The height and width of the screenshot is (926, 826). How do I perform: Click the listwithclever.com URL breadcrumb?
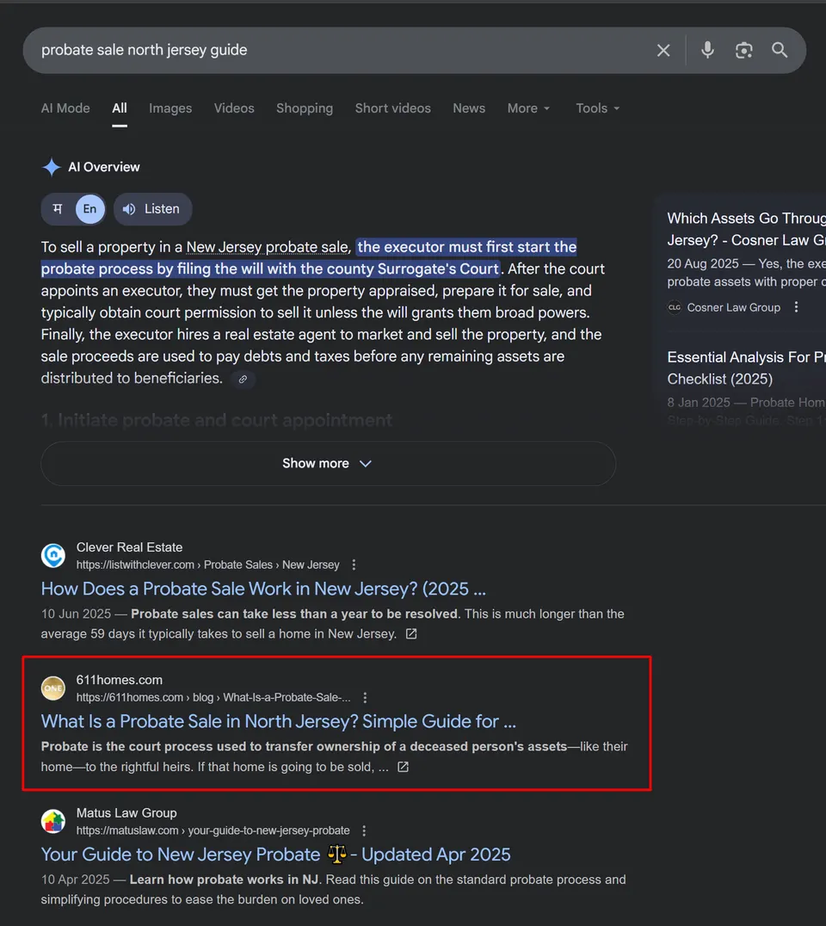pyautogui.click(x=208, y=565)
